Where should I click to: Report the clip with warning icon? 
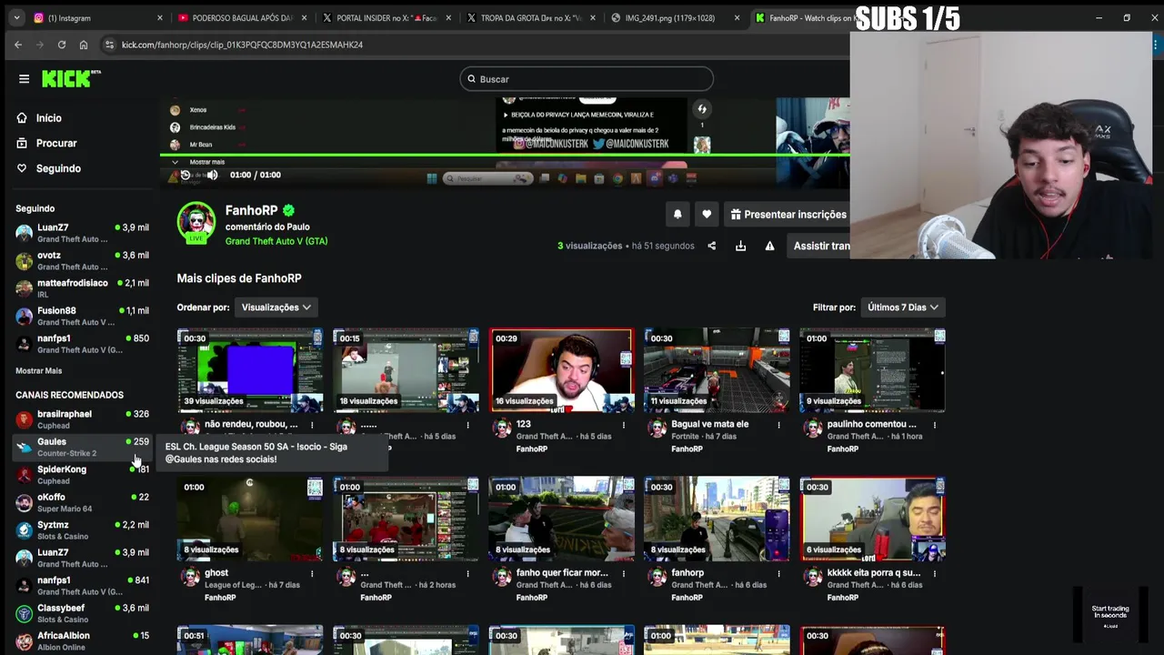[x=769, y=246]
